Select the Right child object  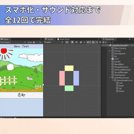[121, 86]
